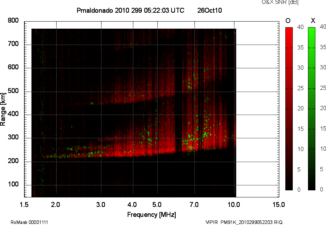The height and width of the screenshot is (225, 326).
Task: Select the 'RxMask 00001111' footer text
Action: [29, 222]
